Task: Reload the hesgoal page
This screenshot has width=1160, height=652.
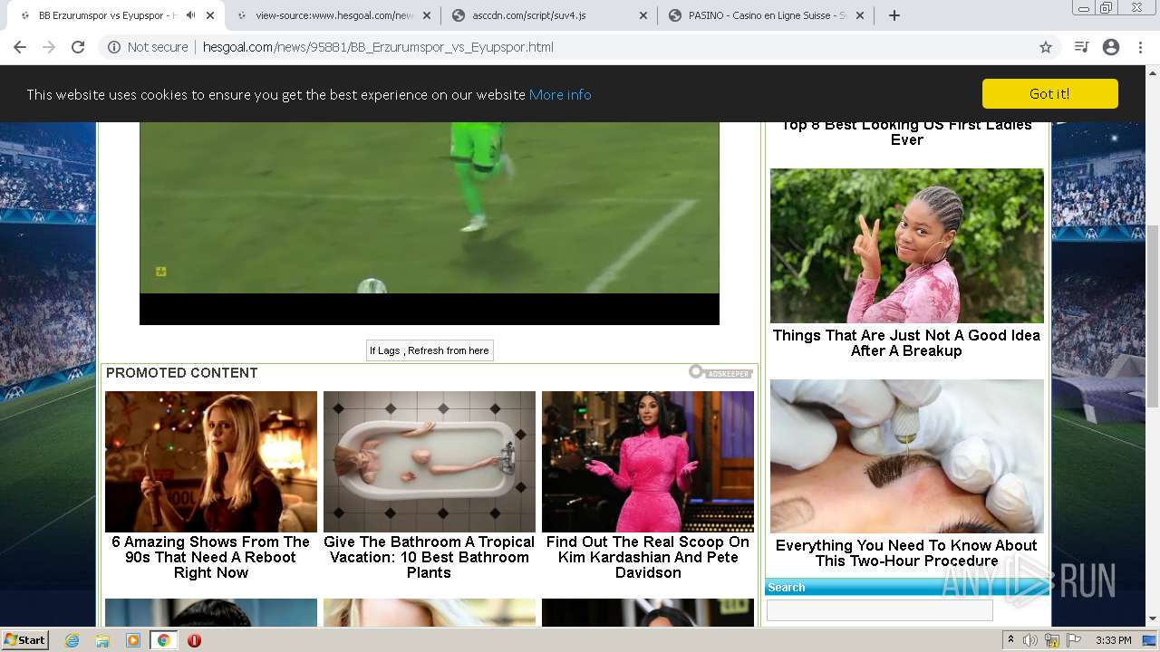Action: point(78,47)
